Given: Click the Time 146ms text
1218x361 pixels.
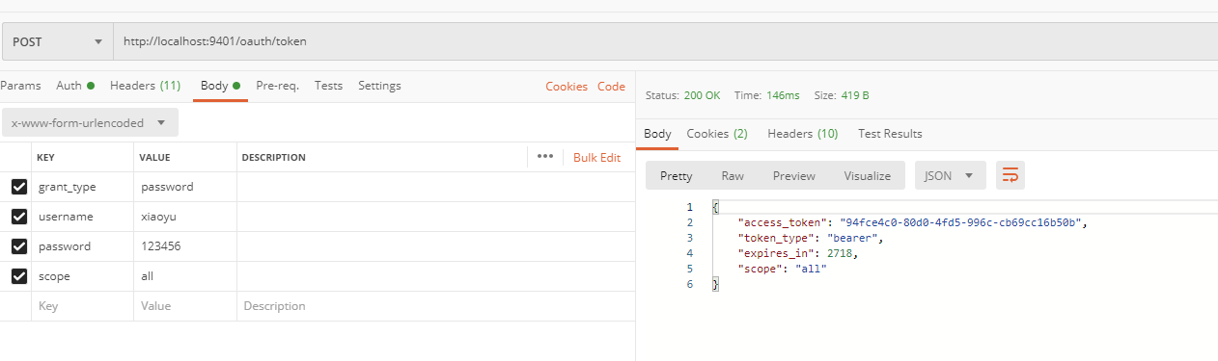Looking at the screenshot, I should coord(767,96).
